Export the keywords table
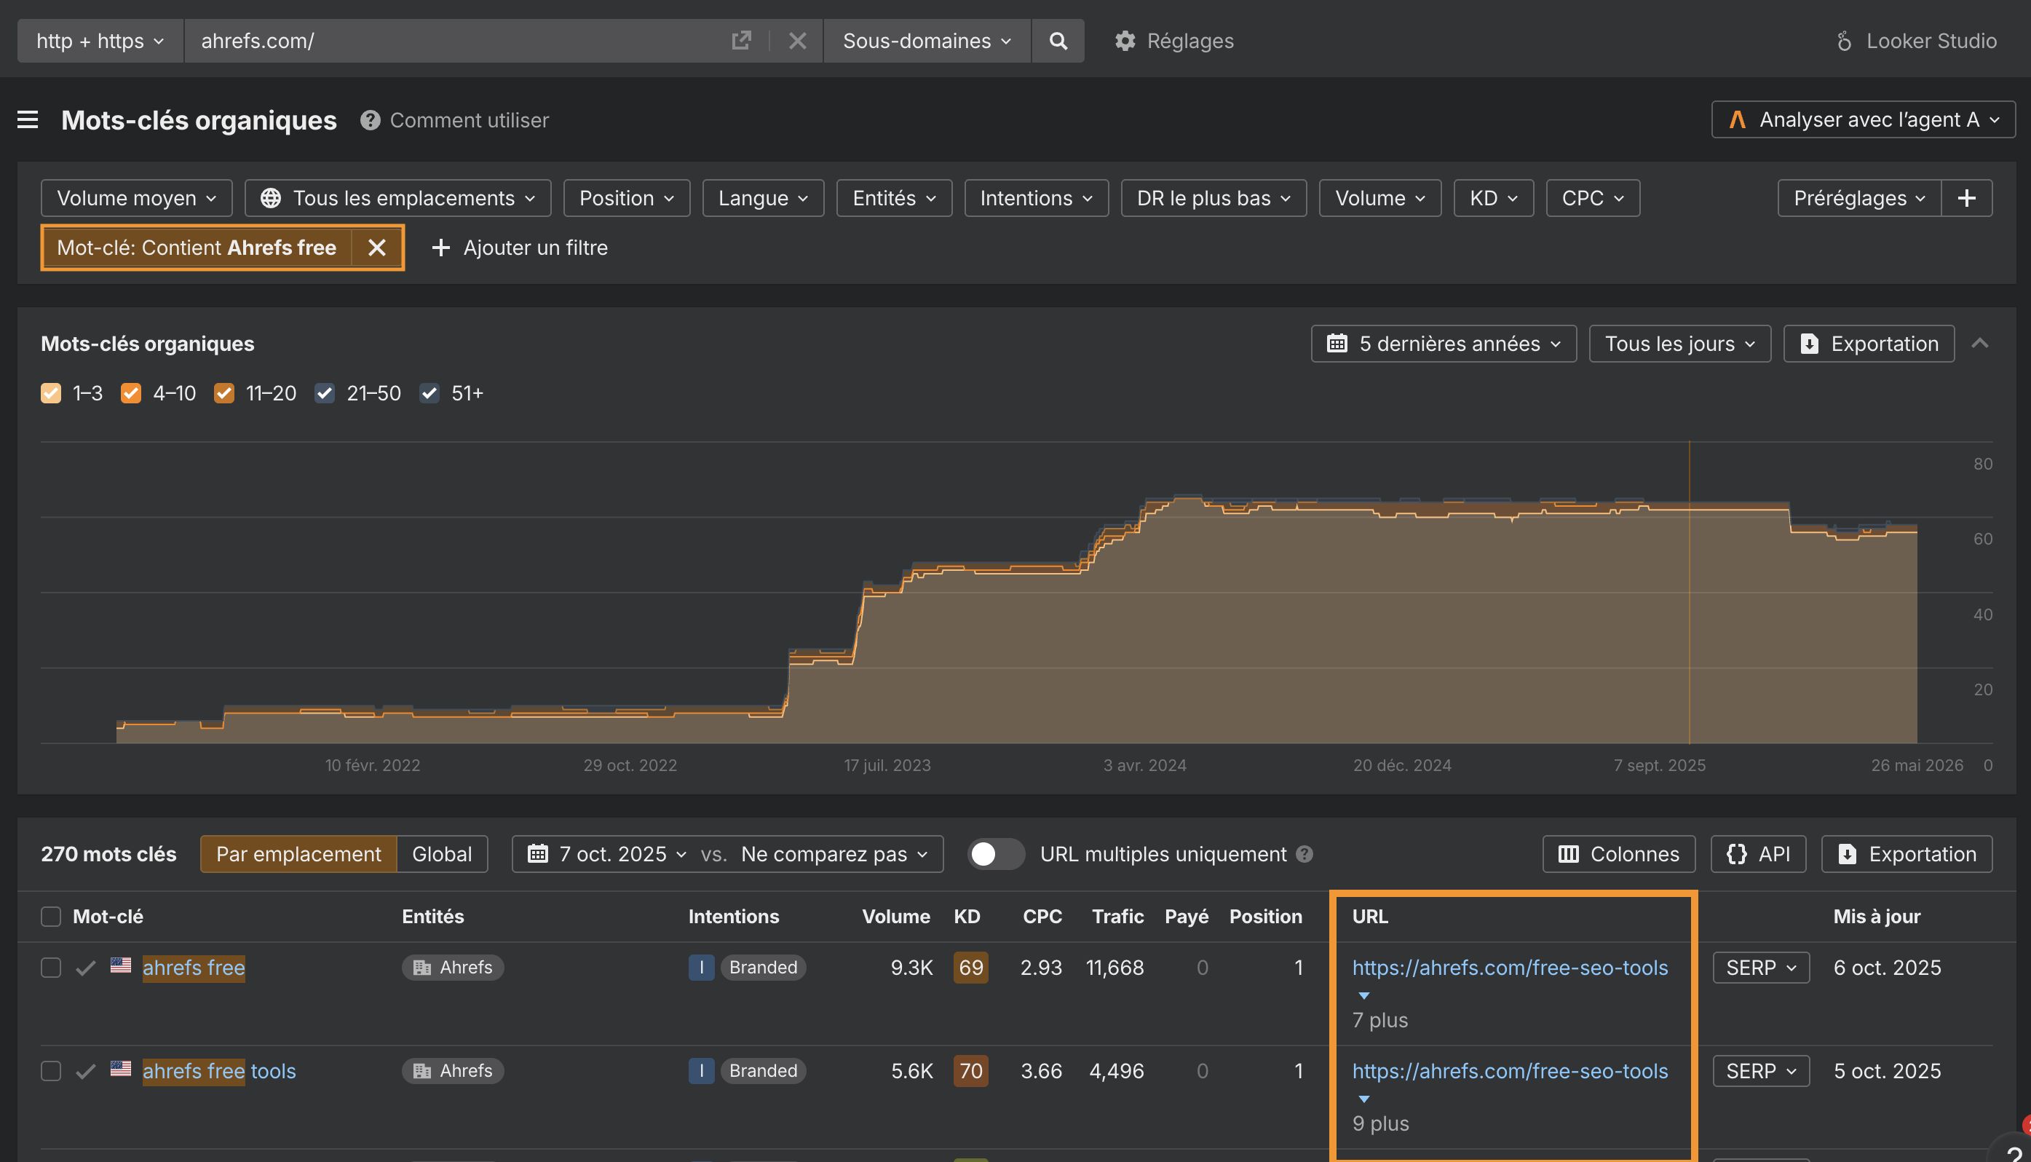Screen dimensions: 2031x1162 [x=1907, y=854]
